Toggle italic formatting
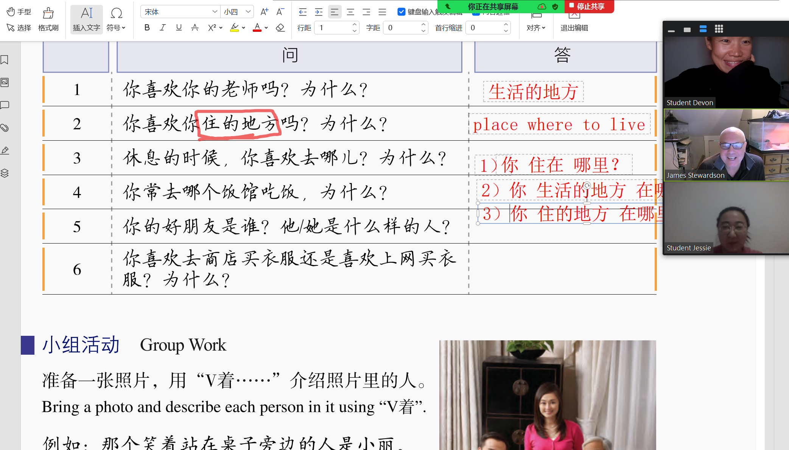 [163, 28]
